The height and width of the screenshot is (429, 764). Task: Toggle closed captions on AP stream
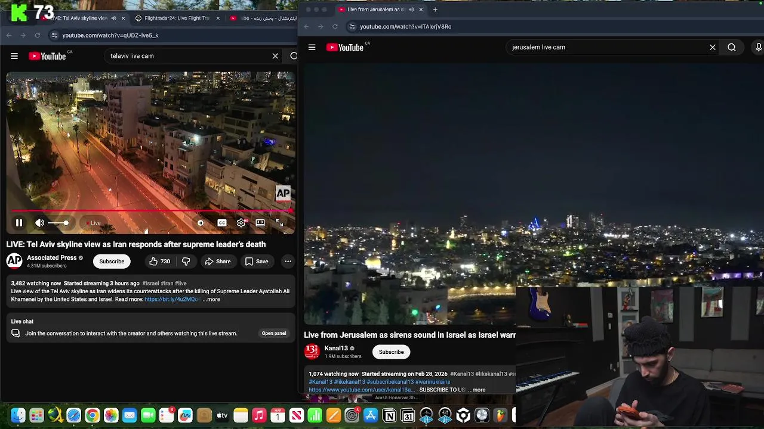[x=222, y=223]
